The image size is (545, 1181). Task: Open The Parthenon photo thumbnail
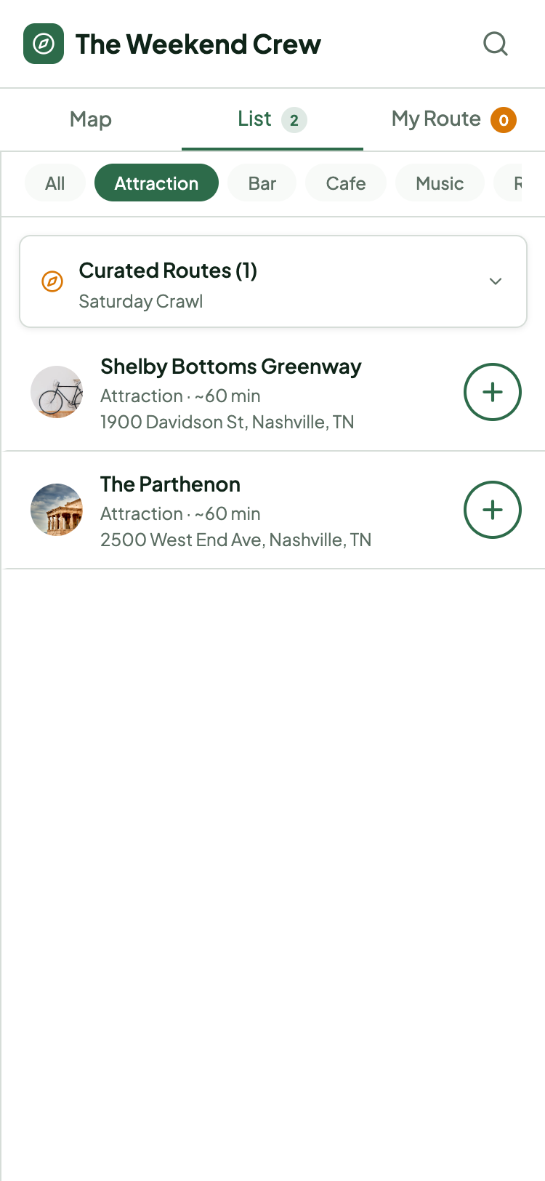[x=57, y=510]
